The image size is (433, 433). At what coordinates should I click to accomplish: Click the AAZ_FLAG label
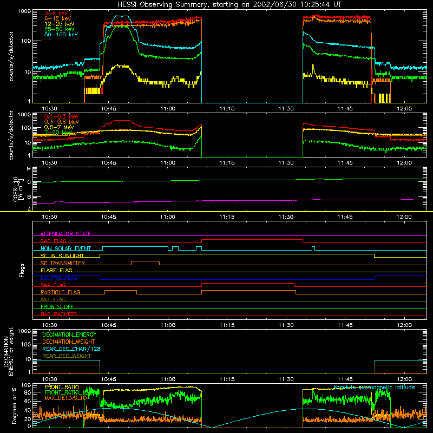click(53, 299)
